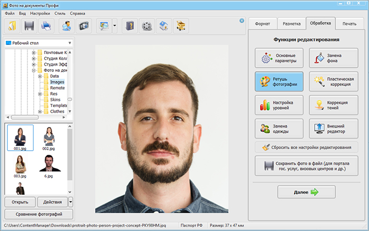The height and width of the screenshot is (231, 369).
Task: Open Замена фона background replacement tool
Action: (x=334, y=58)
